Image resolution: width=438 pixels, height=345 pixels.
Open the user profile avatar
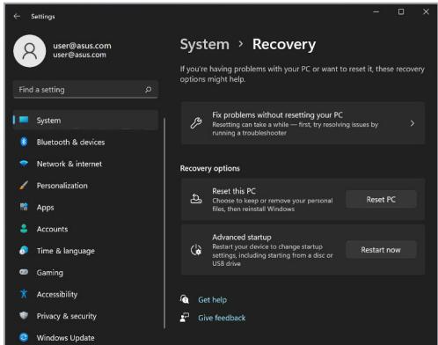[30, 51]
